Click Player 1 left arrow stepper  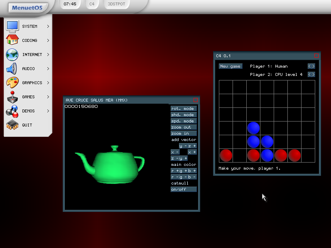(309, 66)
